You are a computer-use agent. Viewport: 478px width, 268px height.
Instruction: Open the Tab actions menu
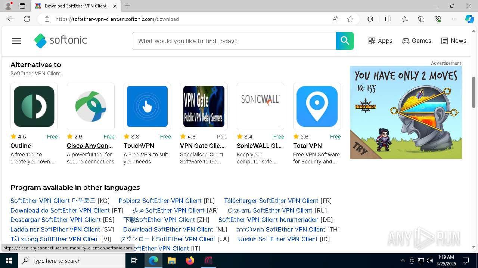pyautogui.click(x=22, y=6)
